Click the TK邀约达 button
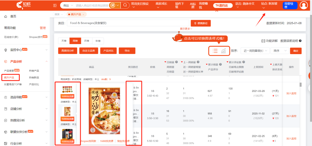The height and width of the screenshot is (146, 312). [223, 5]
